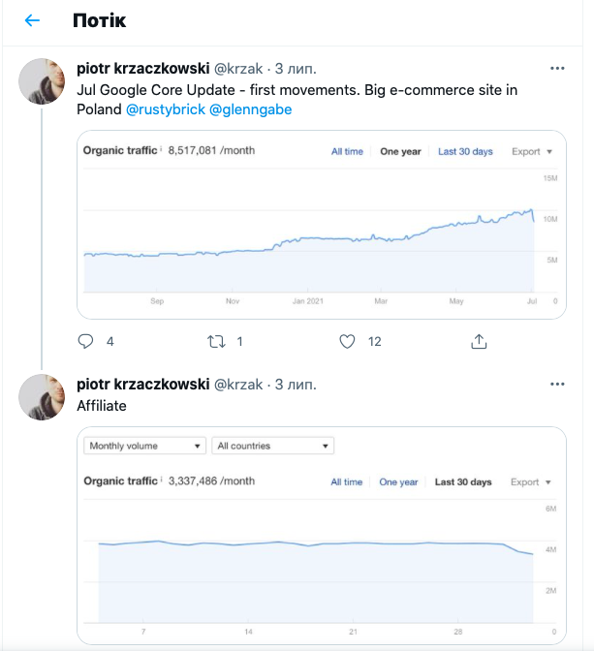
Task: Open the more options menu on Affiliate tweet
Action: (557, 385)
